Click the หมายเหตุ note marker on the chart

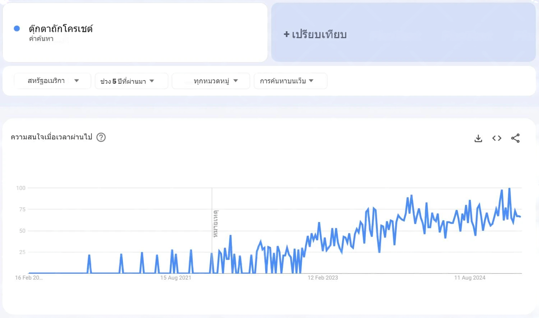coord(216,224)
